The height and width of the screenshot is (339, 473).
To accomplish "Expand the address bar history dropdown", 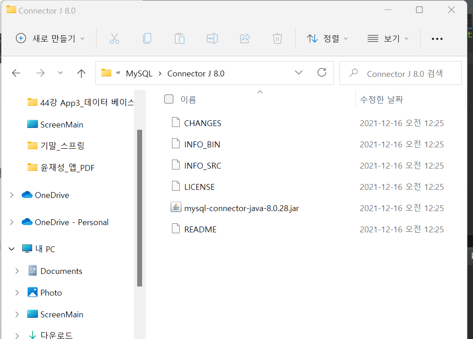I will tap(299, 73).
